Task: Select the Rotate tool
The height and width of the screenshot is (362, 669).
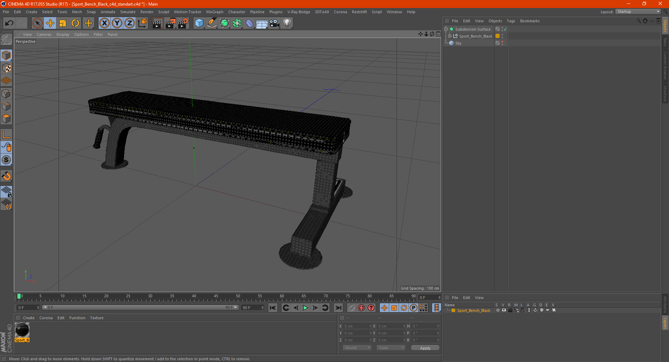Action: pyautogui.click(x=75, y=23)
